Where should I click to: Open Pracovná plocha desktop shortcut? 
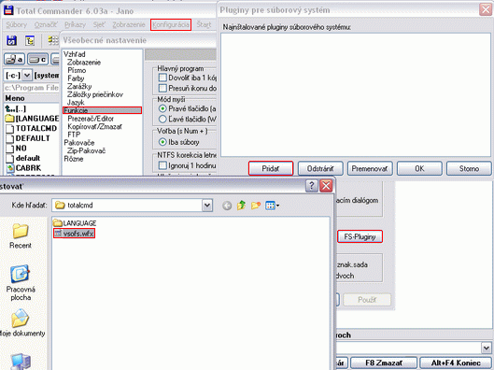click(21, 283)
